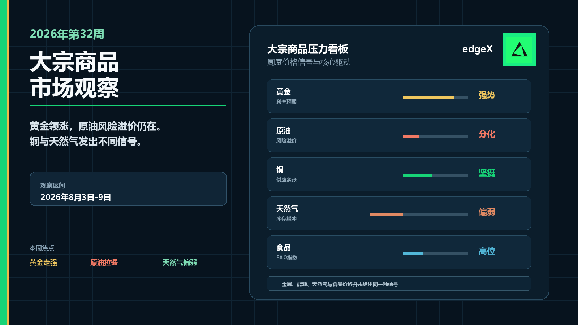This screenshot has width=578, height=325.
Task: Click the 分化 status label
Action: pos(487,134)
